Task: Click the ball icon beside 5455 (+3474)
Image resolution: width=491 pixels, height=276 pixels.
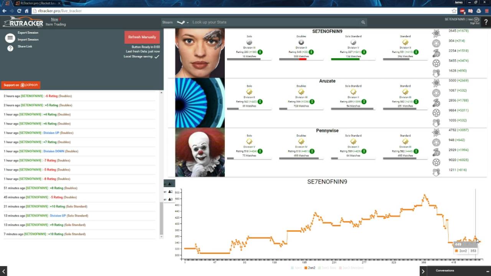Action: click(436, 63)
